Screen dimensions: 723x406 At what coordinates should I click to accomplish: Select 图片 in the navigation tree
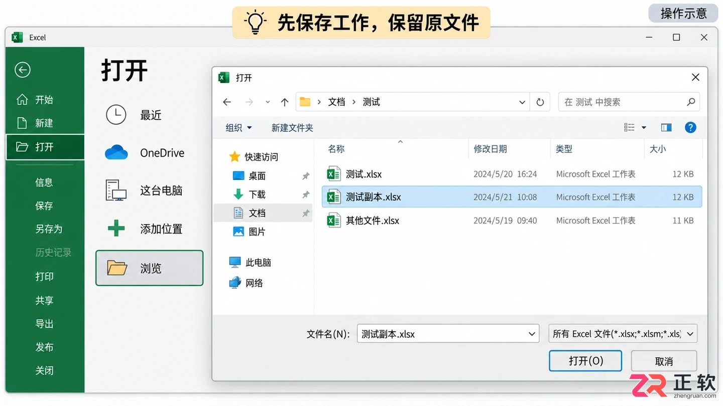[x=250, y=232]
